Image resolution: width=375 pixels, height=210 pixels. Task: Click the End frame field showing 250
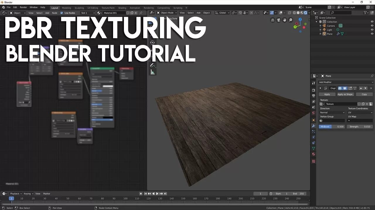point(299,193)
